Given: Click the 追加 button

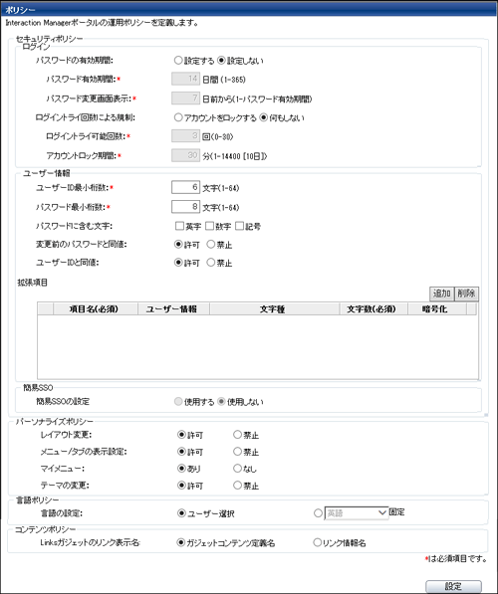Looking at the screenshot, I should click(441, 294).
